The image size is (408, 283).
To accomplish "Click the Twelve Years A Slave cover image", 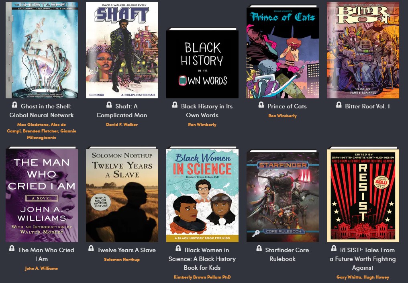I will 122,195.
